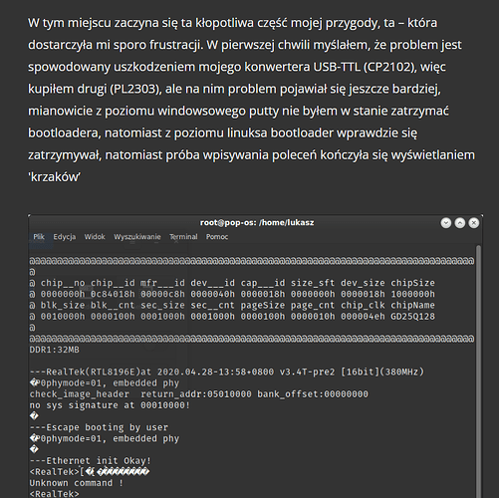
Task: Open the Wyszukiwanie menu
Action: [137, 237]
